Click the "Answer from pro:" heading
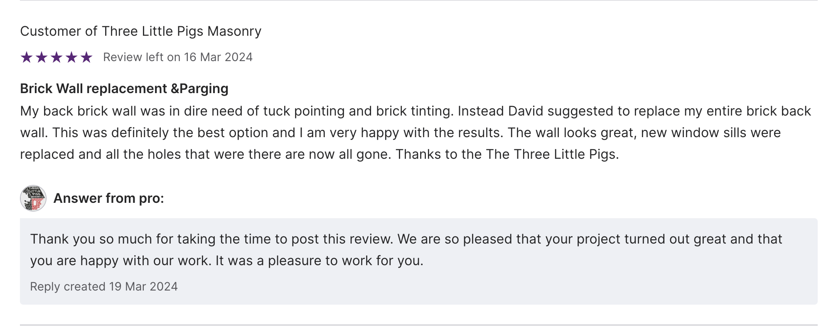Image resolution: width=831 pixels, height=335 pixels. 109,198
